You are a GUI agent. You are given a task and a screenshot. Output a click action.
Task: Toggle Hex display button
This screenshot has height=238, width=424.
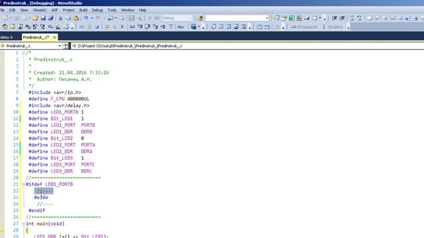click(x=181, y=26)
